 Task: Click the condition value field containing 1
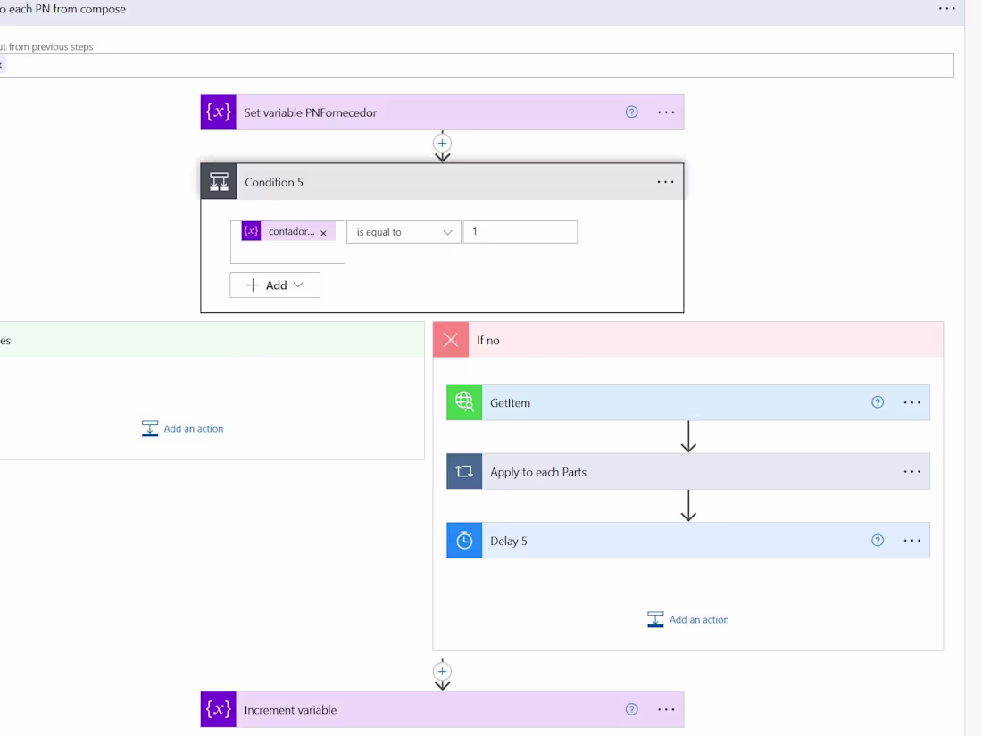point(520,231)
